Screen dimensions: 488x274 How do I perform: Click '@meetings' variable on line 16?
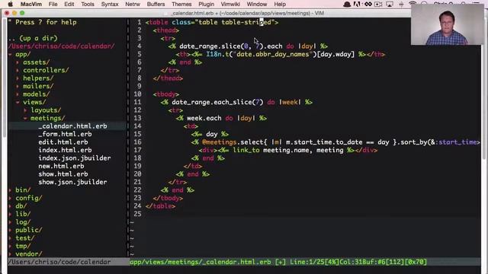220,142
